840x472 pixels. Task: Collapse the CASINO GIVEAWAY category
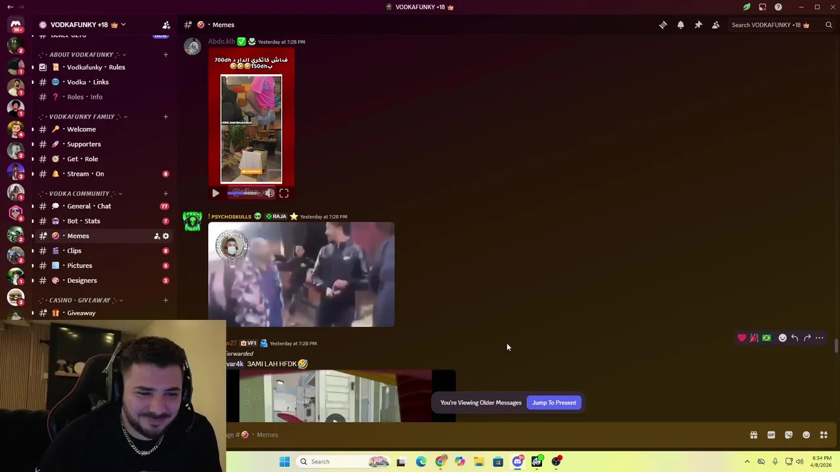(x=80, y=300)
